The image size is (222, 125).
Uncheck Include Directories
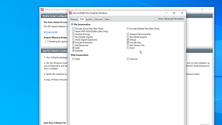point(73,42)
